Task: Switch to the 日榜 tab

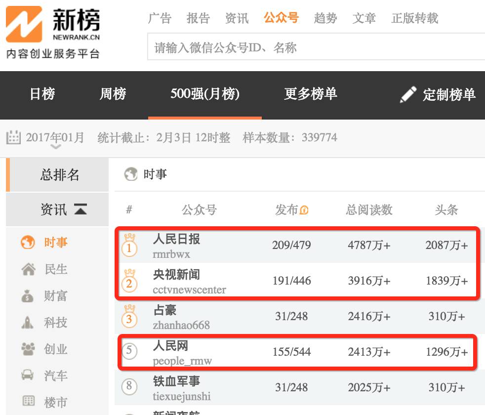Action: click(42, 94)
